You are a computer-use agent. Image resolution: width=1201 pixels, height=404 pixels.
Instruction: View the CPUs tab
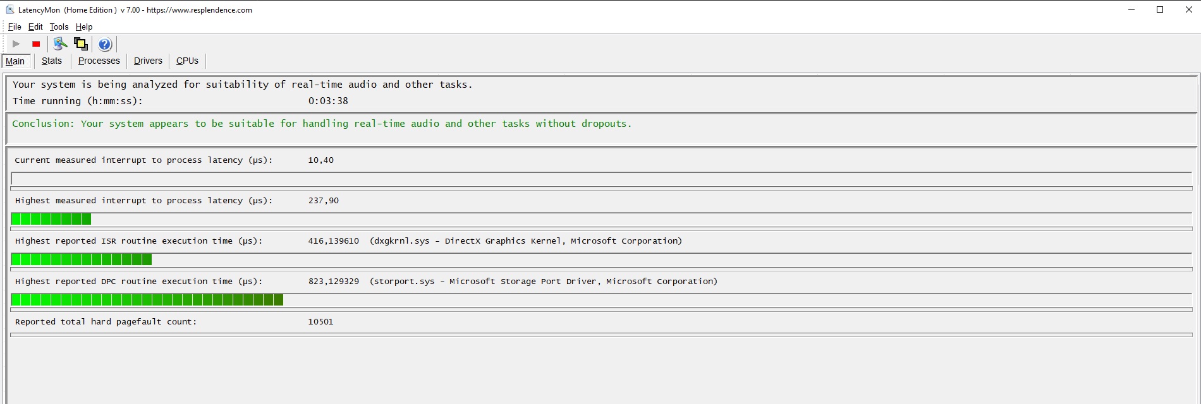(187, 61)
